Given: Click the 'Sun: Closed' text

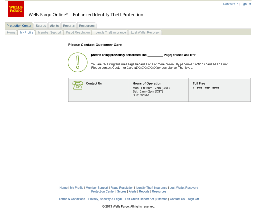Looking at the screenshot, I should [x=141, y=95].
